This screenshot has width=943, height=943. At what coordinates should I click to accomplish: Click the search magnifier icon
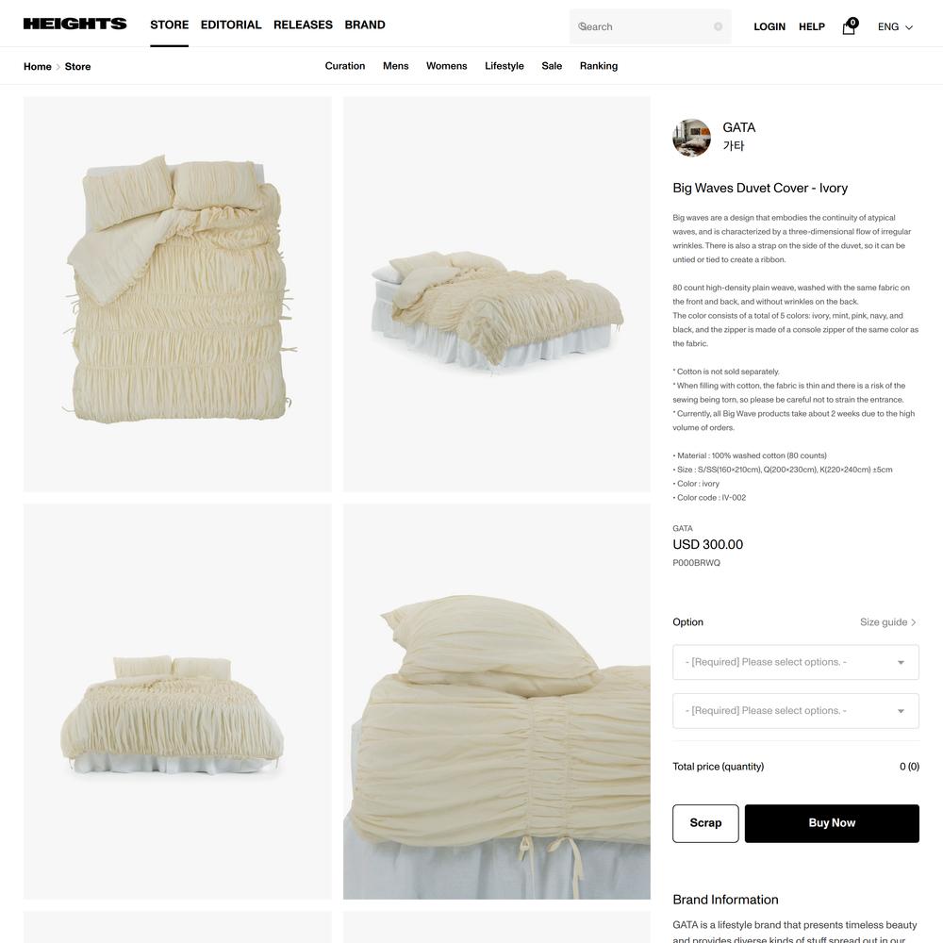pos(582,26)
